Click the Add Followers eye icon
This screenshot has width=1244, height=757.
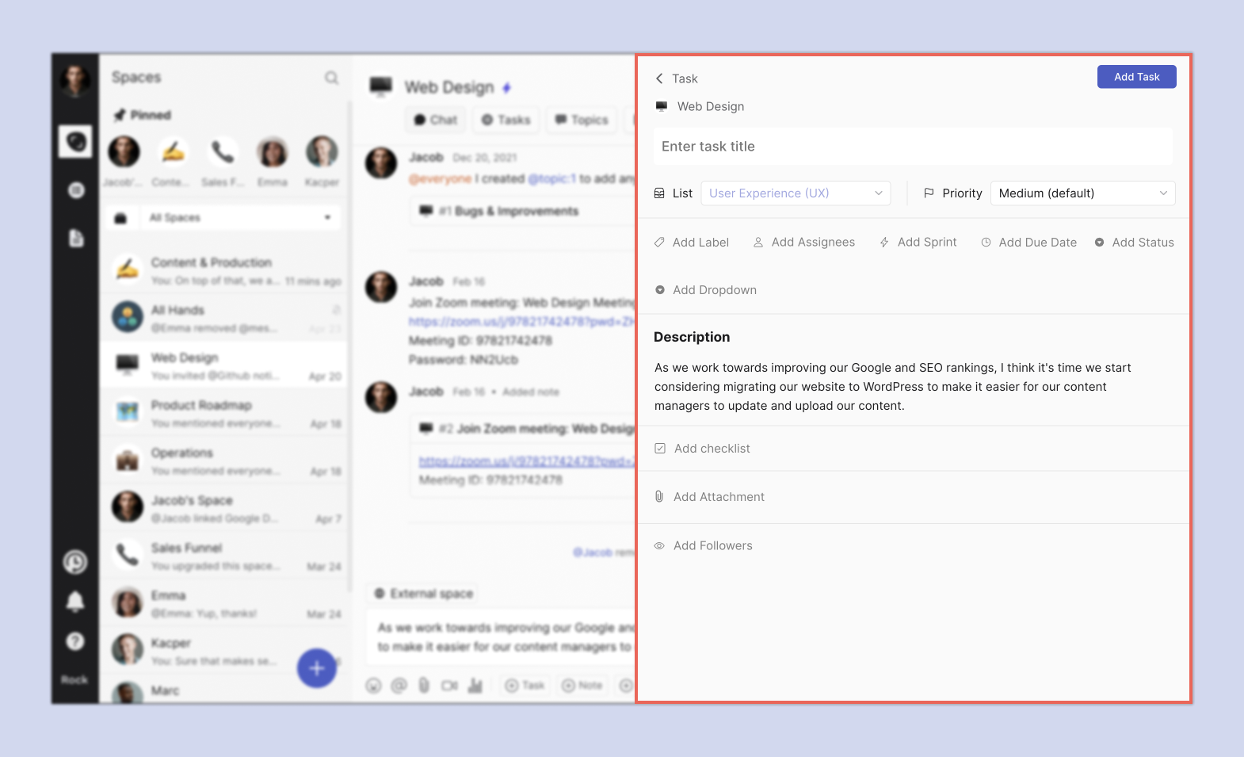point(659,546)
